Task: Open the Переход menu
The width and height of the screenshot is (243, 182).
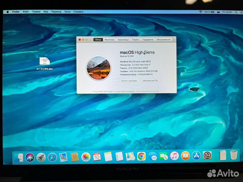Action: 56,11
